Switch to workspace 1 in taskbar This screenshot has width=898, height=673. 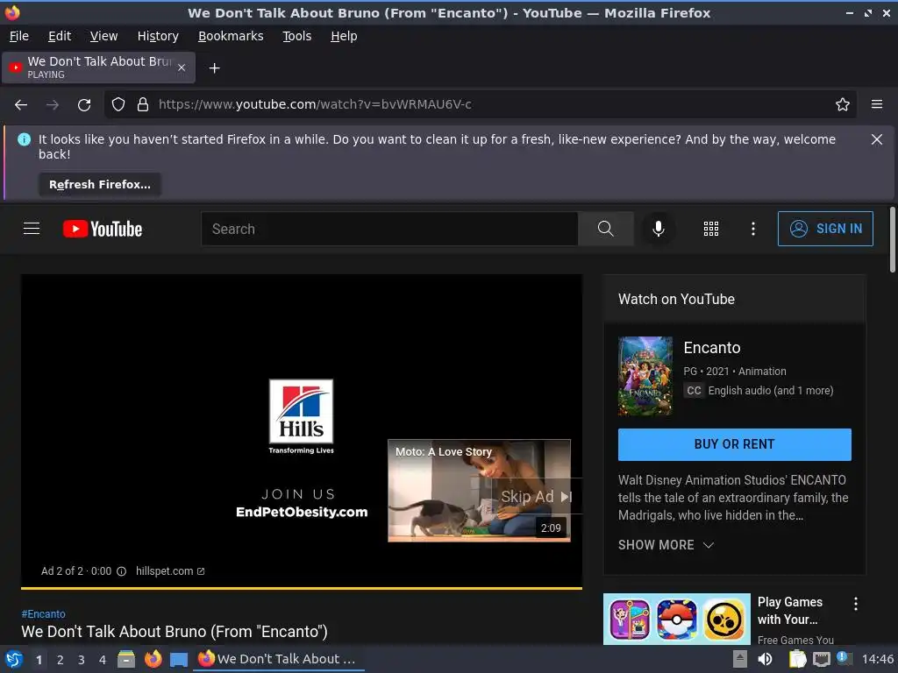click(x=39, y=660)
